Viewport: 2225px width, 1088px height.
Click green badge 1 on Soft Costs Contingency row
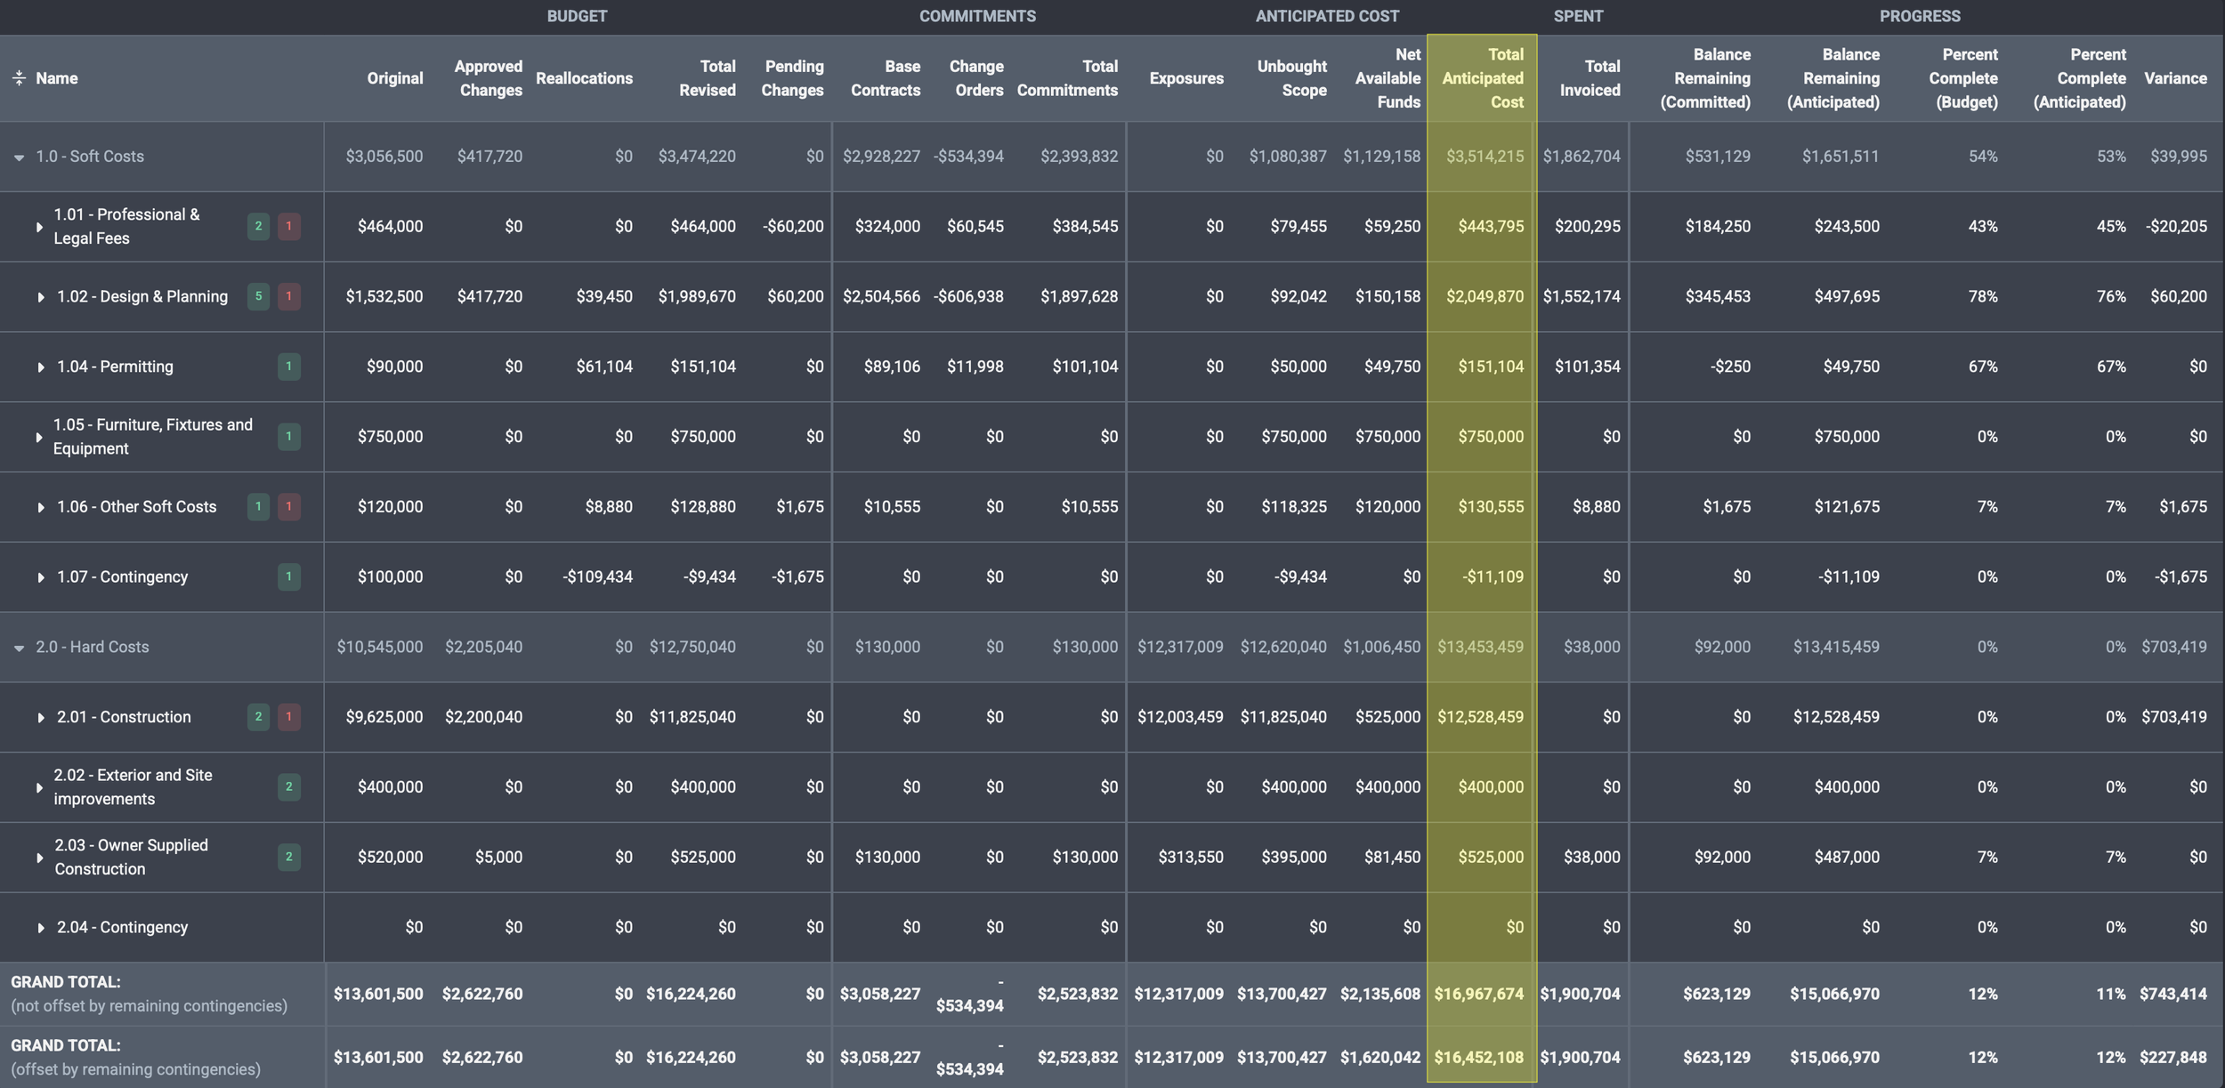point(288,576)
